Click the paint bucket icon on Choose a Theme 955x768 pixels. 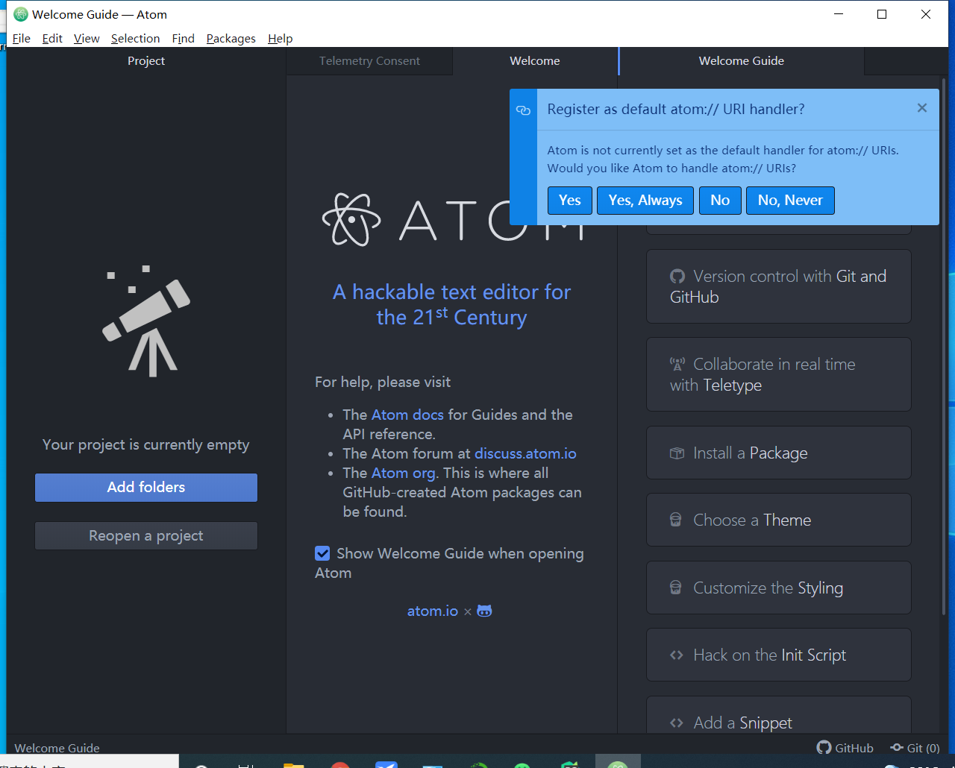(676, 520)
